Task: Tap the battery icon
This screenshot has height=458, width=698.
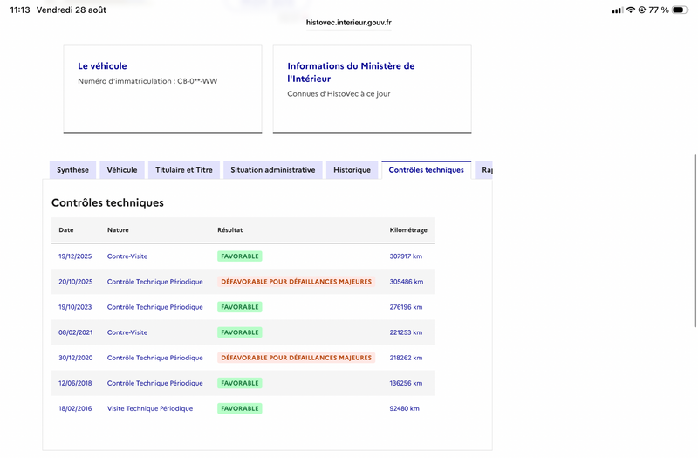Action: 680,10
